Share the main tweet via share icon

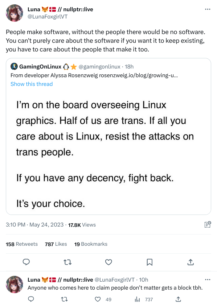pyautogui.click(x=191, y=262)
